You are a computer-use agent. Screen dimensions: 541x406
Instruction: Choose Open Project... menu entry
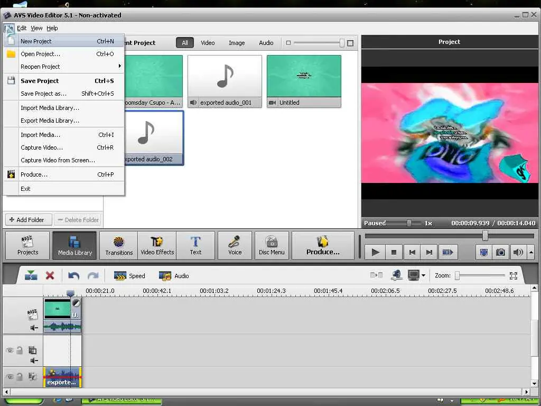pyautogui.click(x=64, y=54)
